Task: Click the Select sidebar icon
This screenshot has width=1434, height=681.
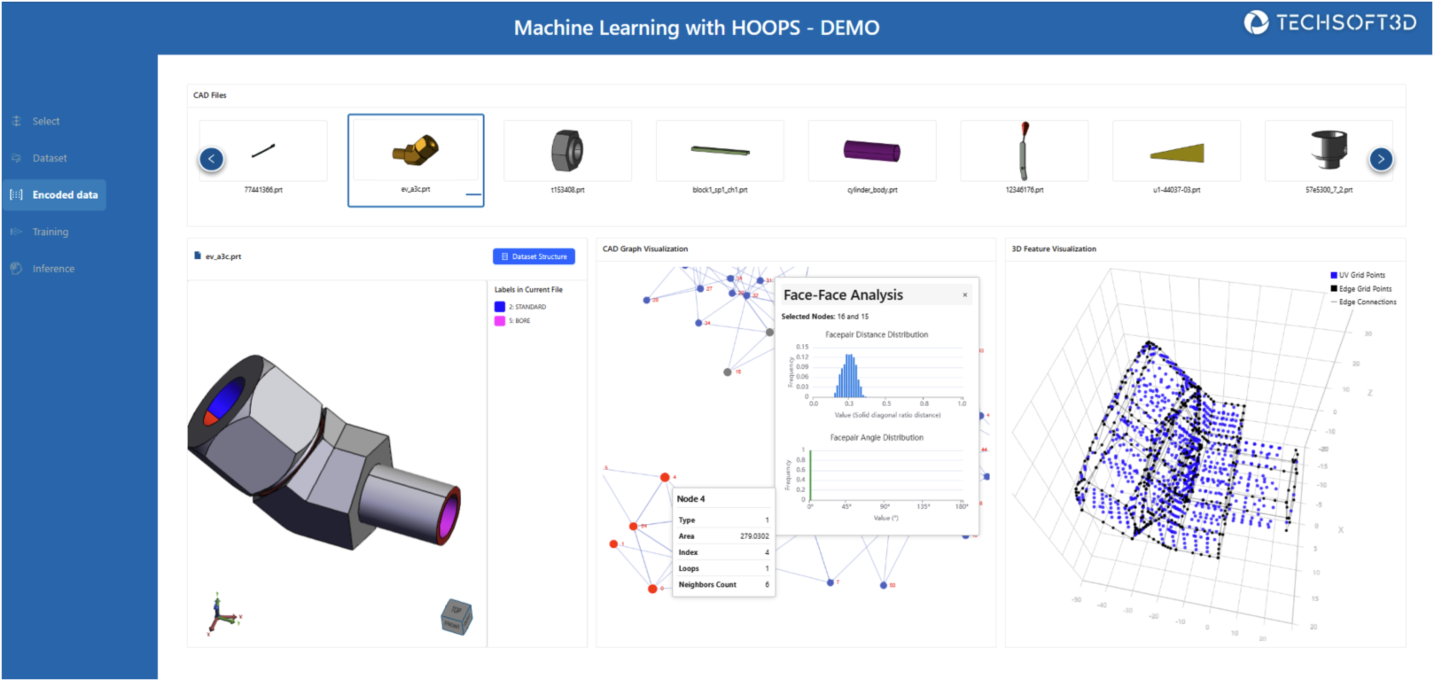Action: [16, 121]
